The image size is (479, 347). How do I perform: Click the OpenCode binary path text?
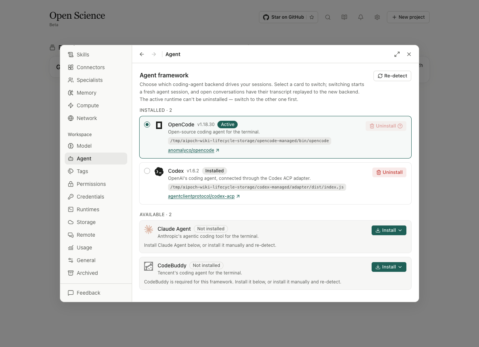[250, 141]
